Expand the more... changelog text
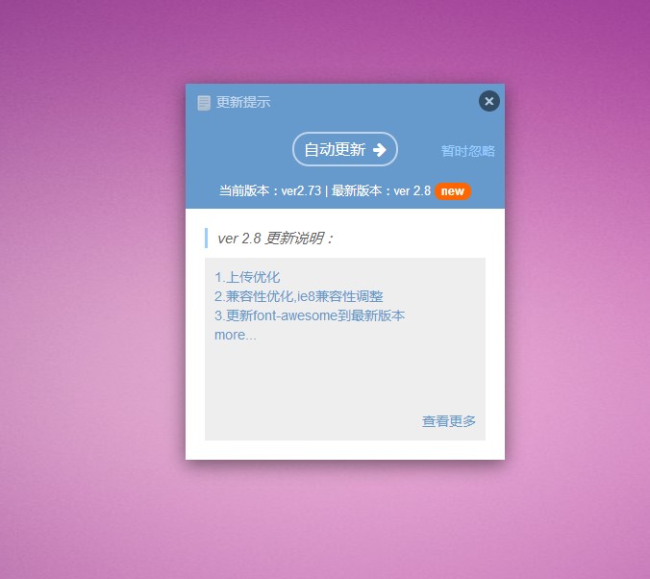The image size is (650, 579). click(x=235, y=335)
